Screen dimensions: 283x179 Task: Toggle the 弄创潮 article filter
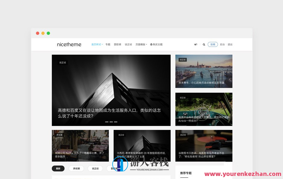[x=76, y=168]
